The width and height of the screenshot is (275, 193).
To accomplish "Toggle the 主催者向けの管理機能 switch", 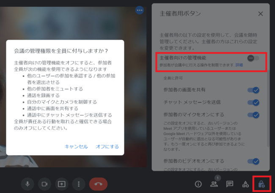I will click(253, 58).
